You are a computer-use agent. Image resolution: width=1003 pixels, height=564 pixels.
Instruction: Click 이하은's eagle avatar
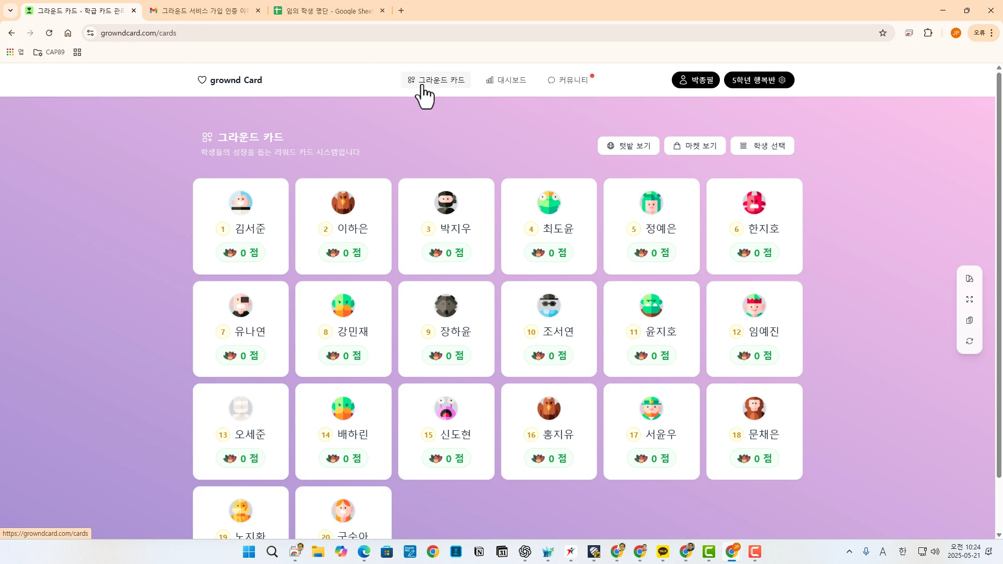(x=343, y=203)
